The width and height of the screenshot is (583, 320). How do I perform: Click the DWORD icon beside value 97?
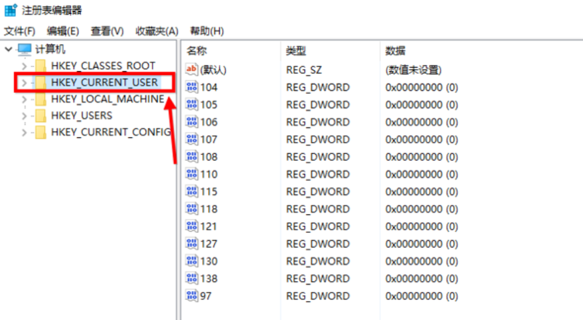click(x=192, y=296)
